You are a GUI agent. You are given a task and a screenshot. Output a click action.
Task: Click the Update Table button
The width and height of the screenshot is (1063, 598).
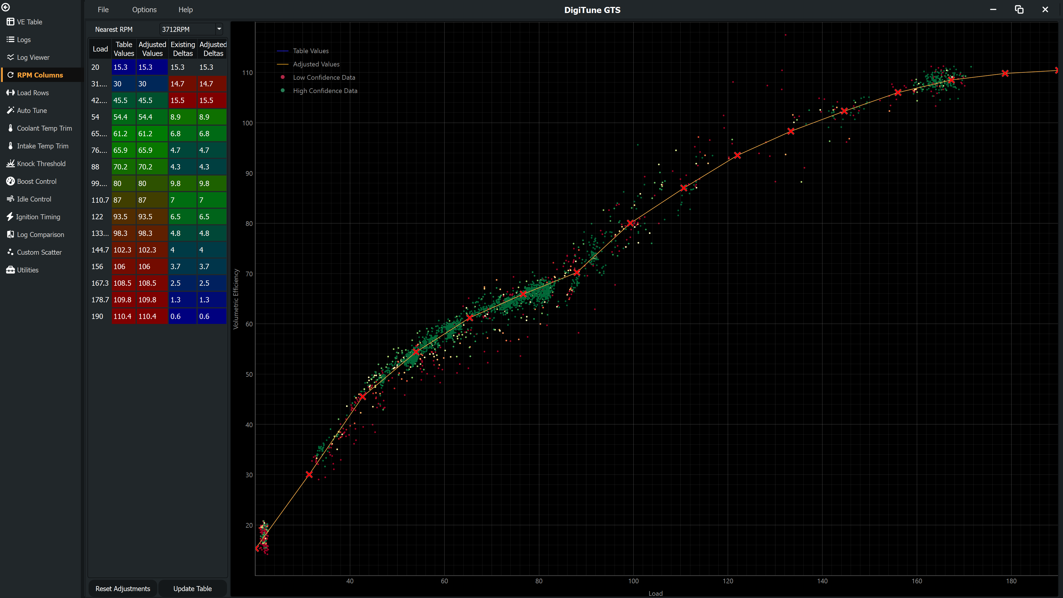(192, 589)
